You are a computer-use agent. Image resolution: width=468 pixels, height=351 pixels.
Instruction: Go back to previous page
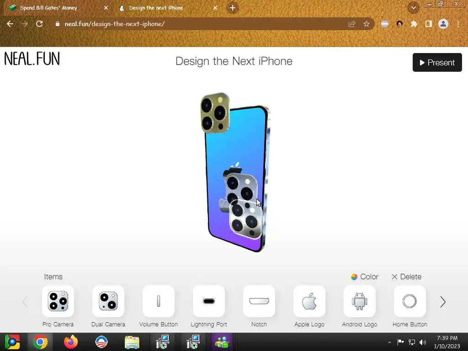(10, 24)
